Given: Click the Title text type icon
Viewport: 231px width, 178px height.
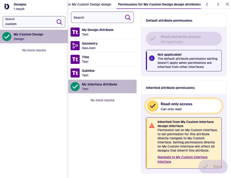Looking at the screenshot, I should click(75, 59).
